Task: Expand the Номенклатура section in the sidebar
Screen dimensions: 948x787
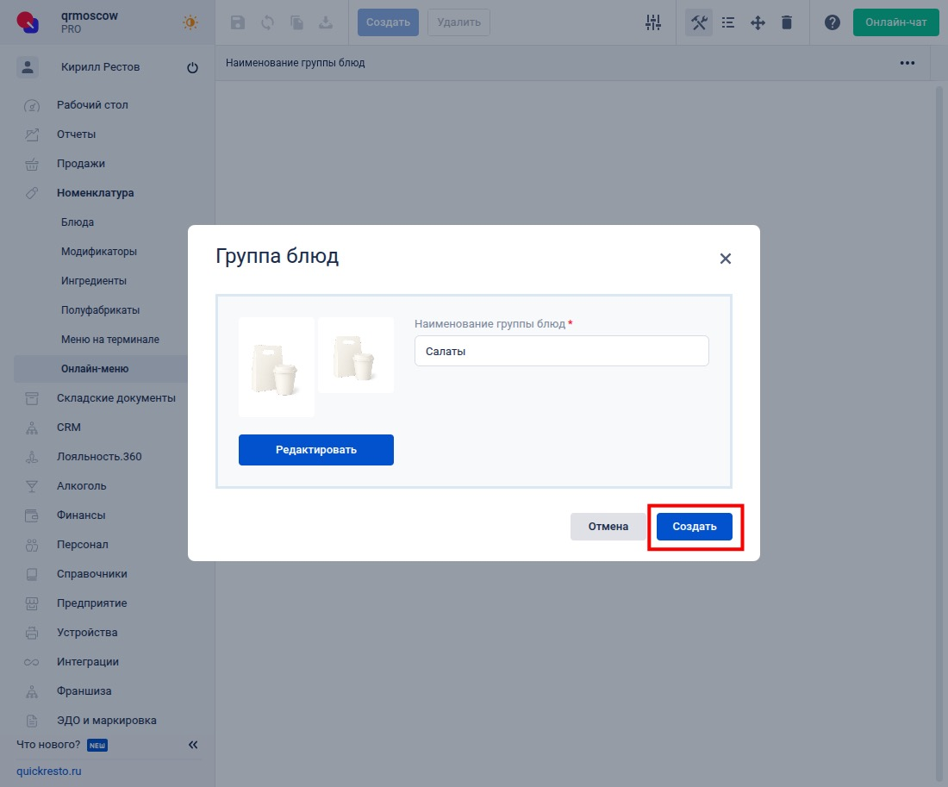Action: [96, 193]
